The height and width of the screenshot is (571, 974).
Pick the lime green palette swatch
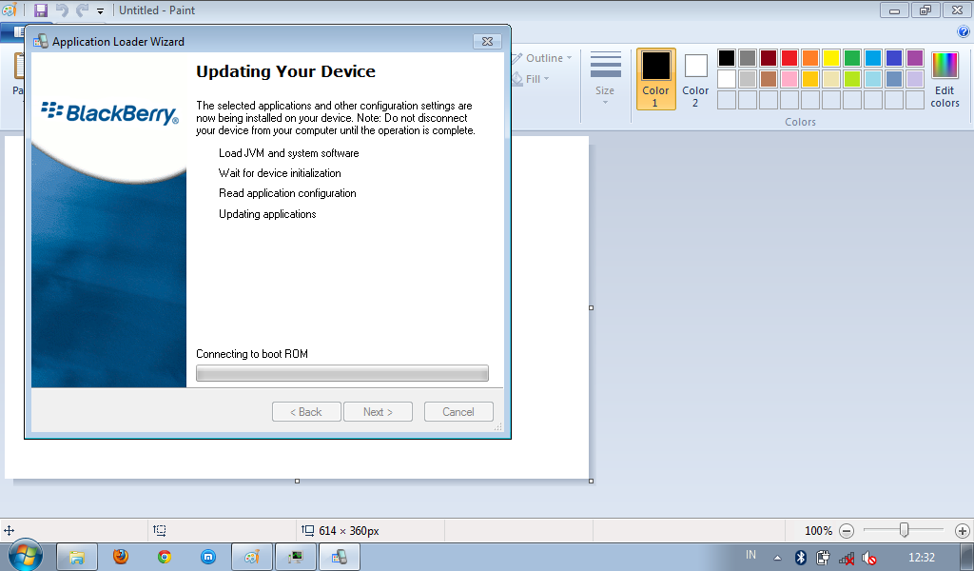(852, 79)
